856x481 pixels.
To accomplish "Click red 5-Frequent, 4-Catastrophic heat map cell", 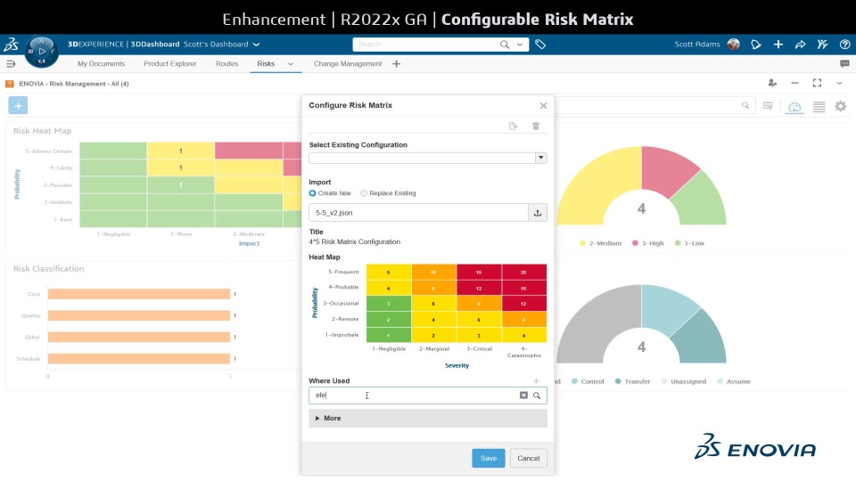I will [x=524, y=273].
